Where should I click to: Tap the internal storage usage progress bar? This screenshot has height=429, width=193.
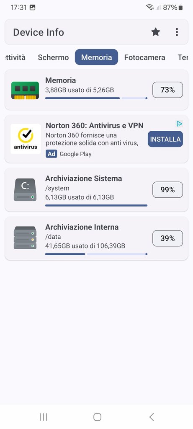pos(96,254)
